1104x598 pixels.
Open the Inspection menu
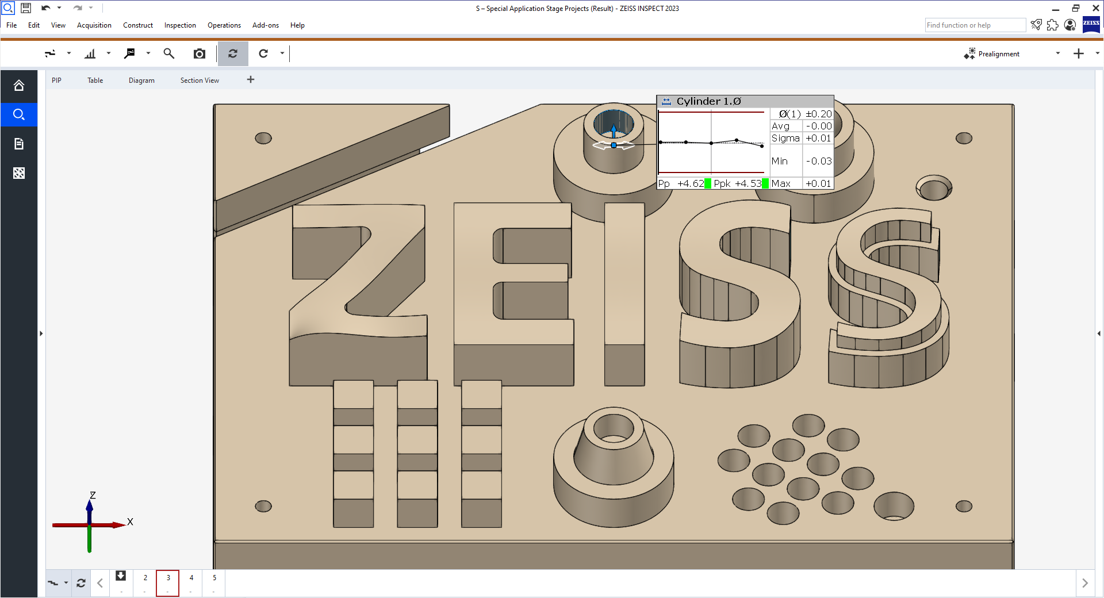(x=179, y=25)
